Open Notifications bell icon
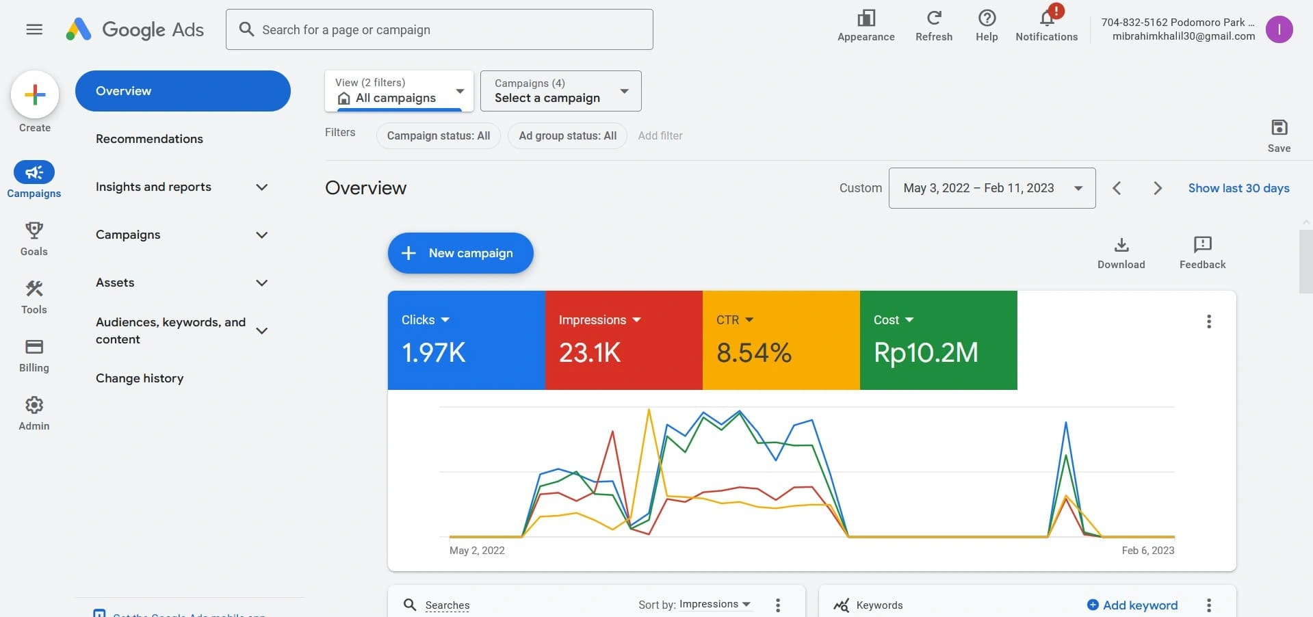The width and height of the screenshot is (1313, 617). (x=1046, y=18)
